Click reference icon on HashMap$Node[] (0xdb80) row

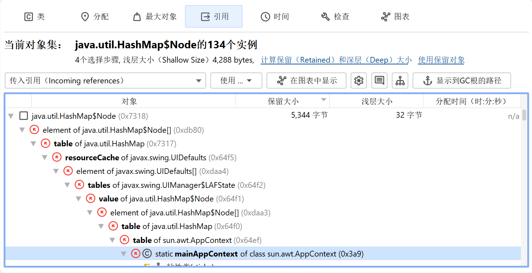[34, 130]
